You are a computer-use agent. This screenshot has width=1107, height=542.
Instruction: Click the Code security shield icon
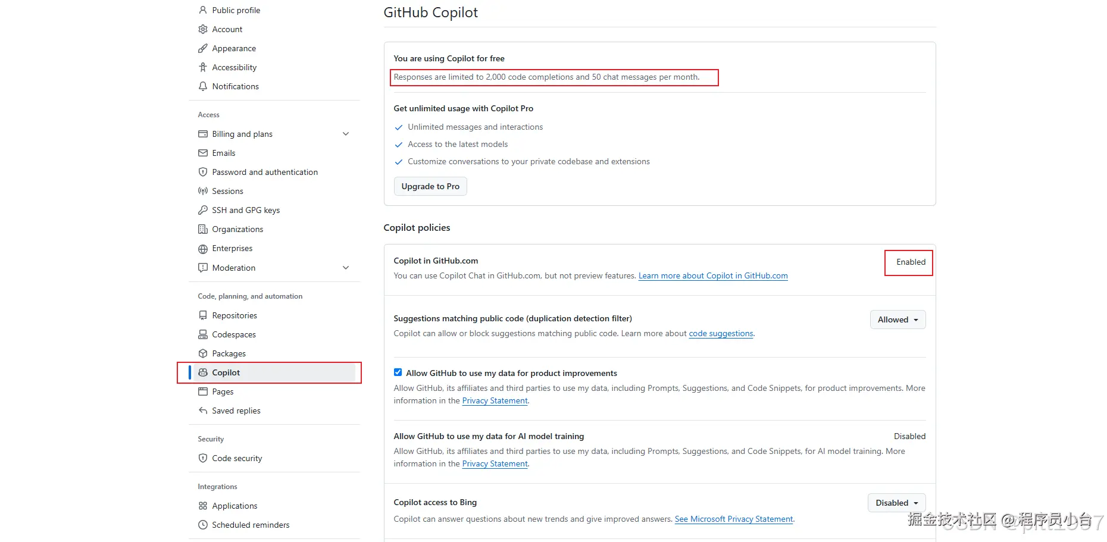click(203, 458)
